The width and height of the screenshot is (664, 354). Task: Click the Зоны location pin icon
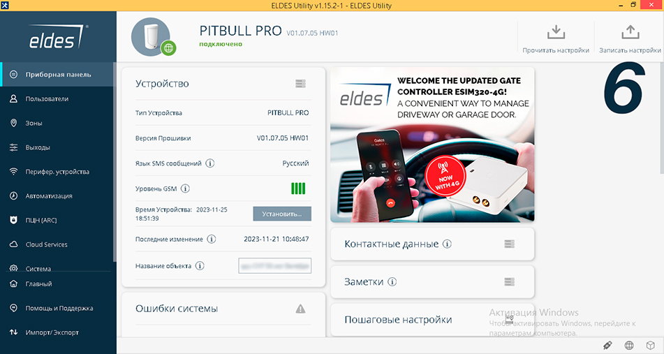pos(13,123)
